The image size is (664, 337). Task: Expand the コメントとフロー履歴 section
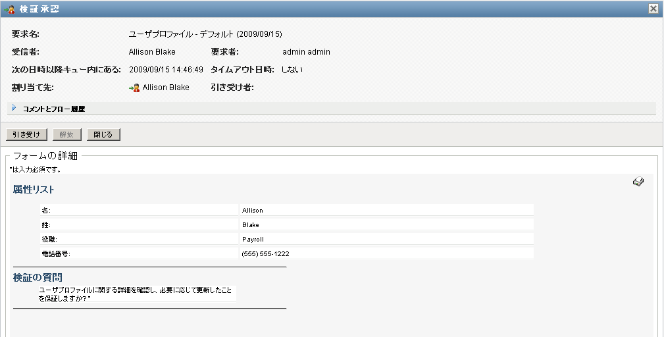coord(14,108)
